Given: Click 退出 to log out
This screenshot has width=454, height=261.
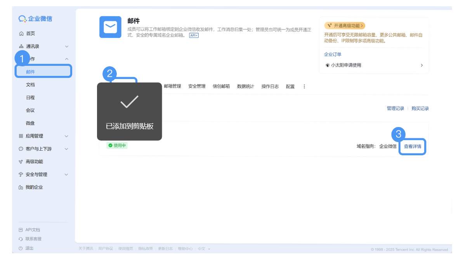Looking at the screenshot, I should point(29,248).
